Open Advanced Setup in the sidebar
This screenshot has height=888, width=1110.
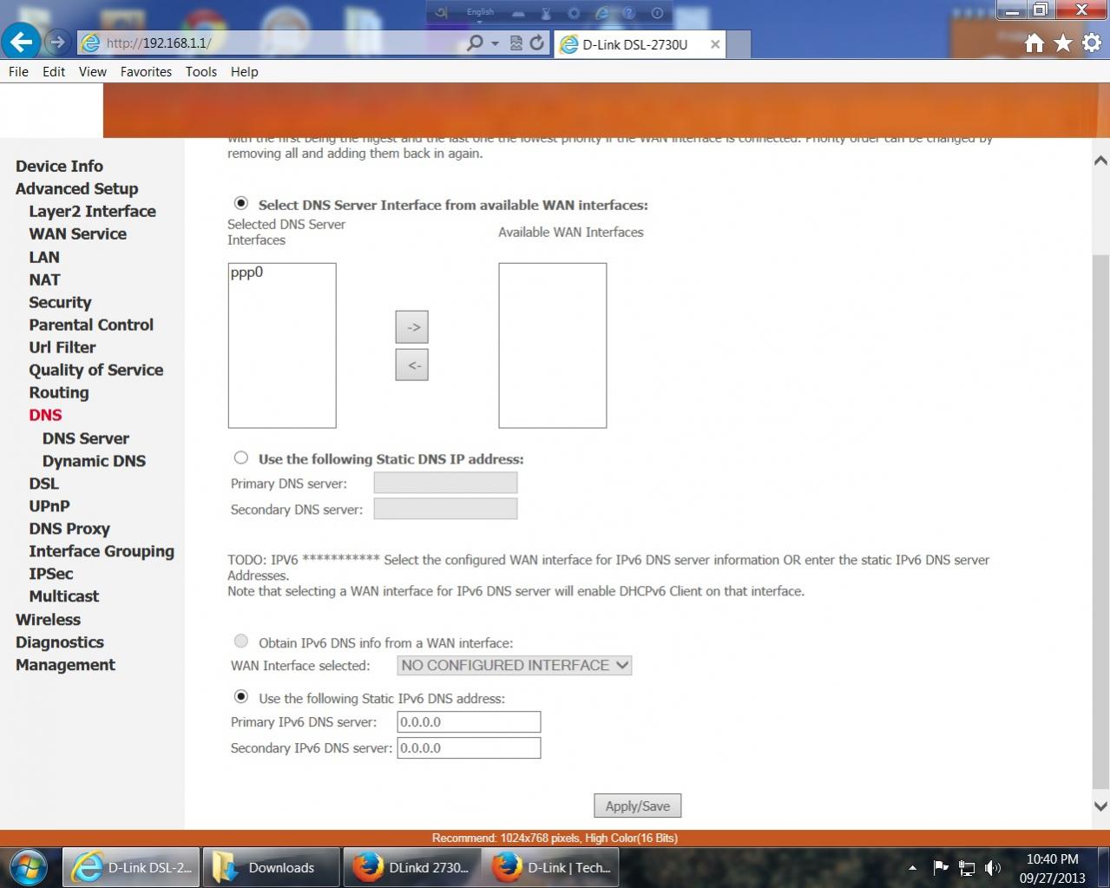77,189
